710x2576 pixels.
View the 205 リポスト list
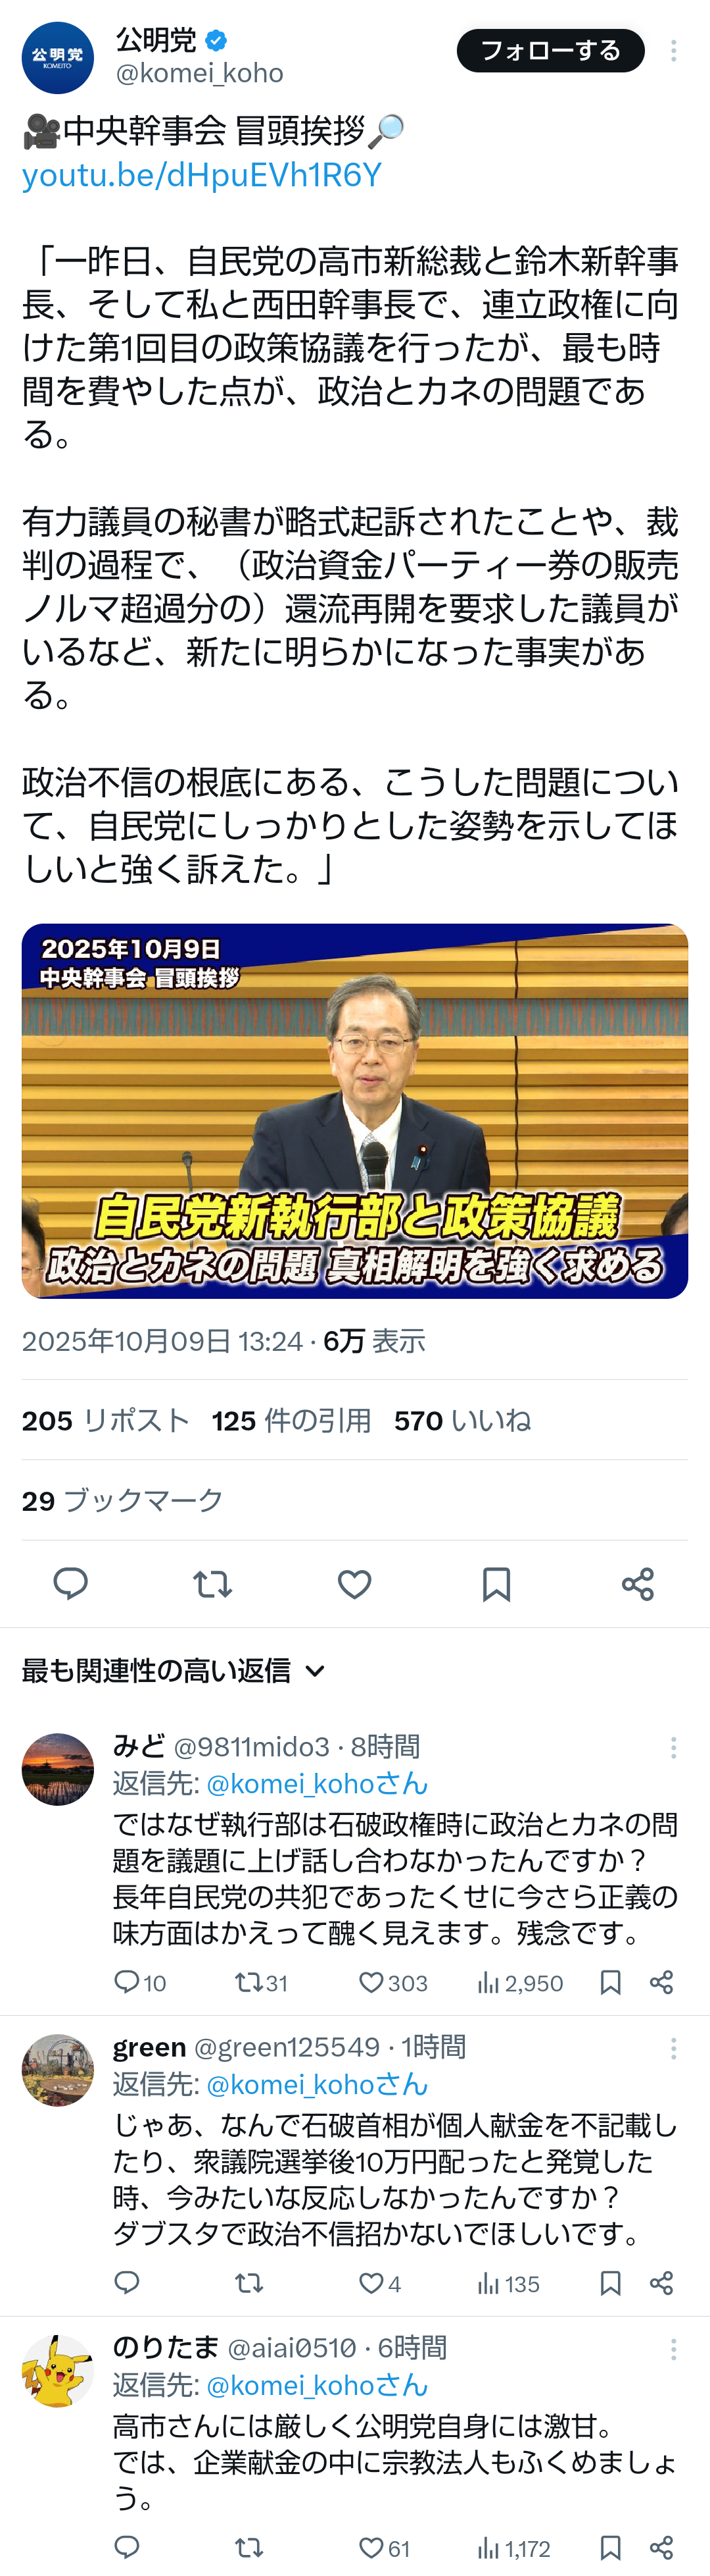tap(106, 1420)
